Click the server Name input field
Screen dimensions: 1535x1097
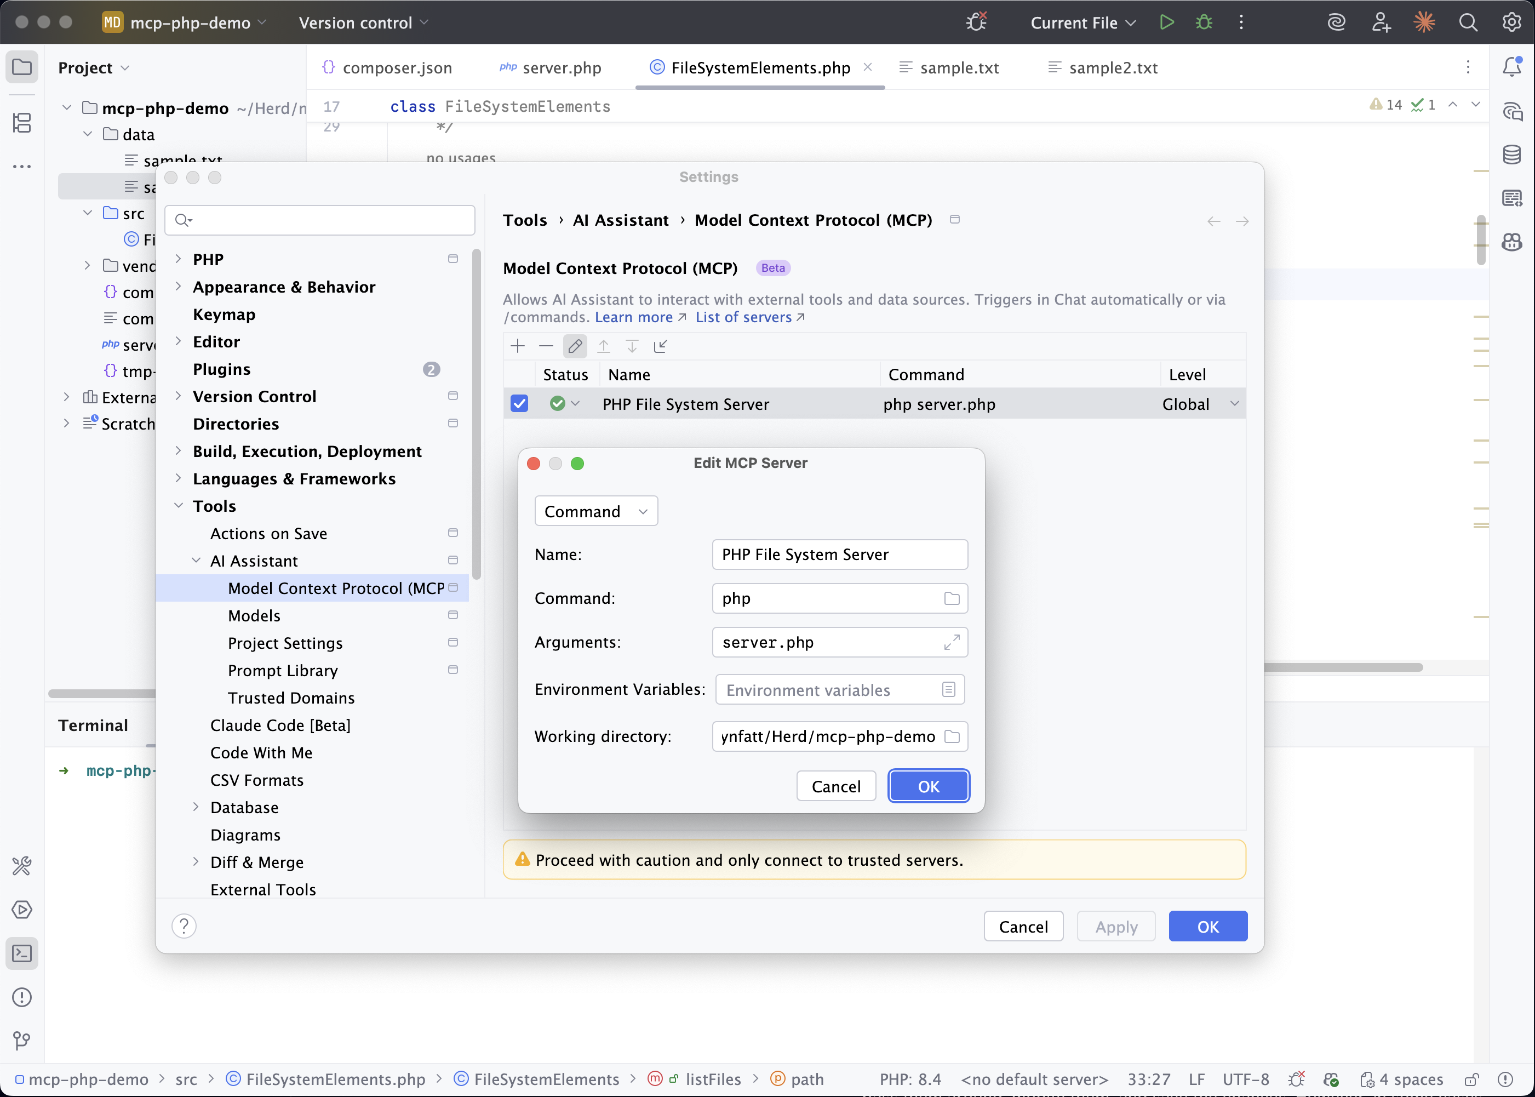[x=839, y=555]
